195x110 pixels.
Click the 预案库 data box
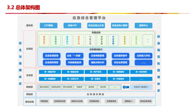click(79, 87)
